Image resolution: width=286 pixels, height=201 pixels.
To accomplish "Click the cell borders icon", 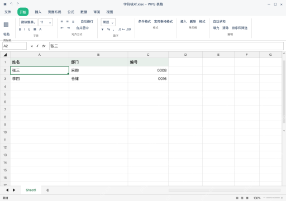I will [35, 29].
